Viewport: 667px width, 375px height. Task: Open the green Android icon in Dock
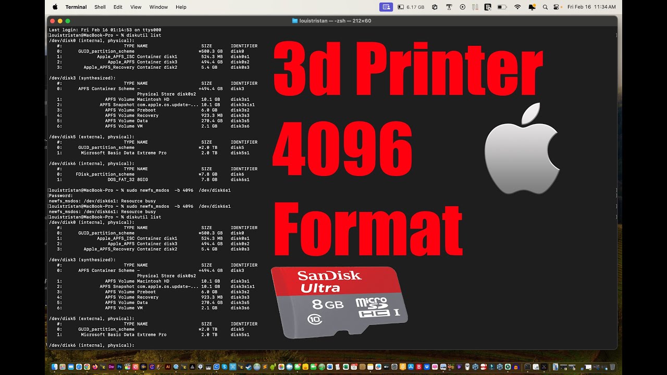[x=273, y=367]
